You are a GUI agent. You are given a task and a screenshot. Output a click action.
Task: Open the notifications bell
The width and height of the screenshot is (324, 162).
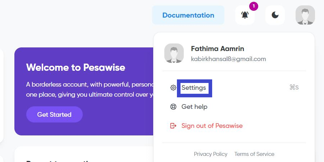click(245, 15)
